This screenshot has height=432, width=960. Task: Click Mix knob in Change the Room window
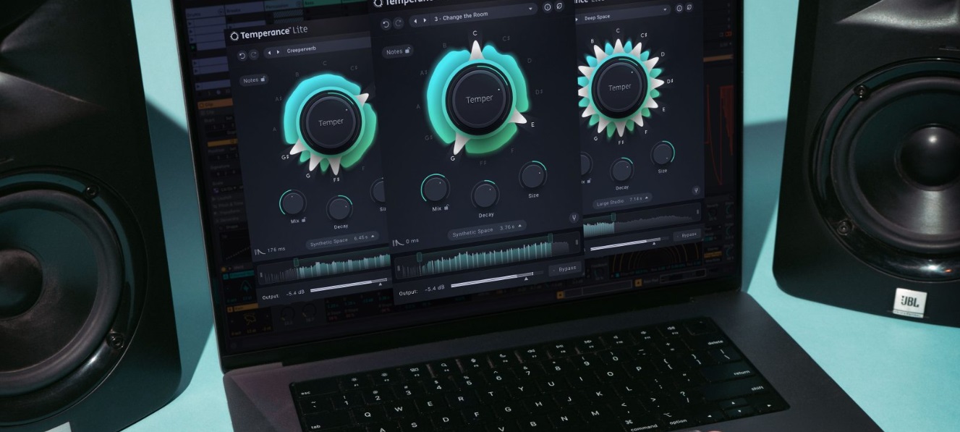[436, 188]
